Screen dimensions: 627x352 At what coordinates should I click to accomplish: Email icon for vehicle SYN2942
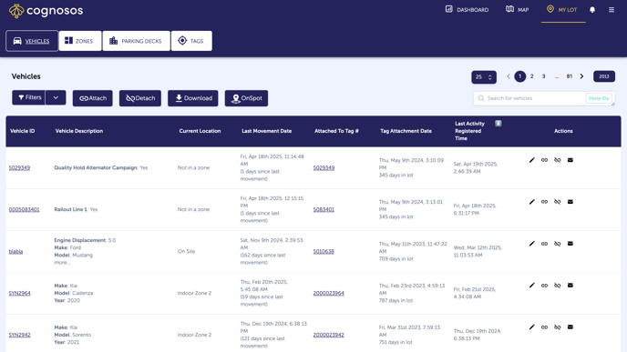click(570, 327)
